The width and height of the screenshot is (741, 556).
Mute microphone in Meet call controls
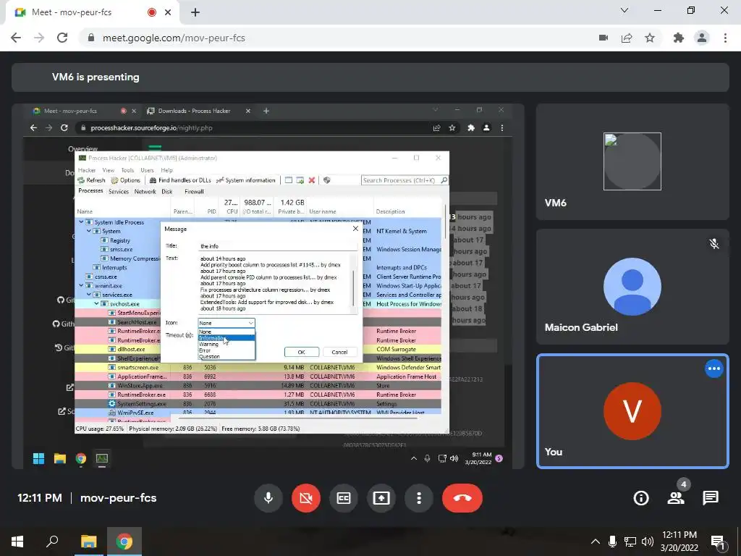tap(268, 498)
